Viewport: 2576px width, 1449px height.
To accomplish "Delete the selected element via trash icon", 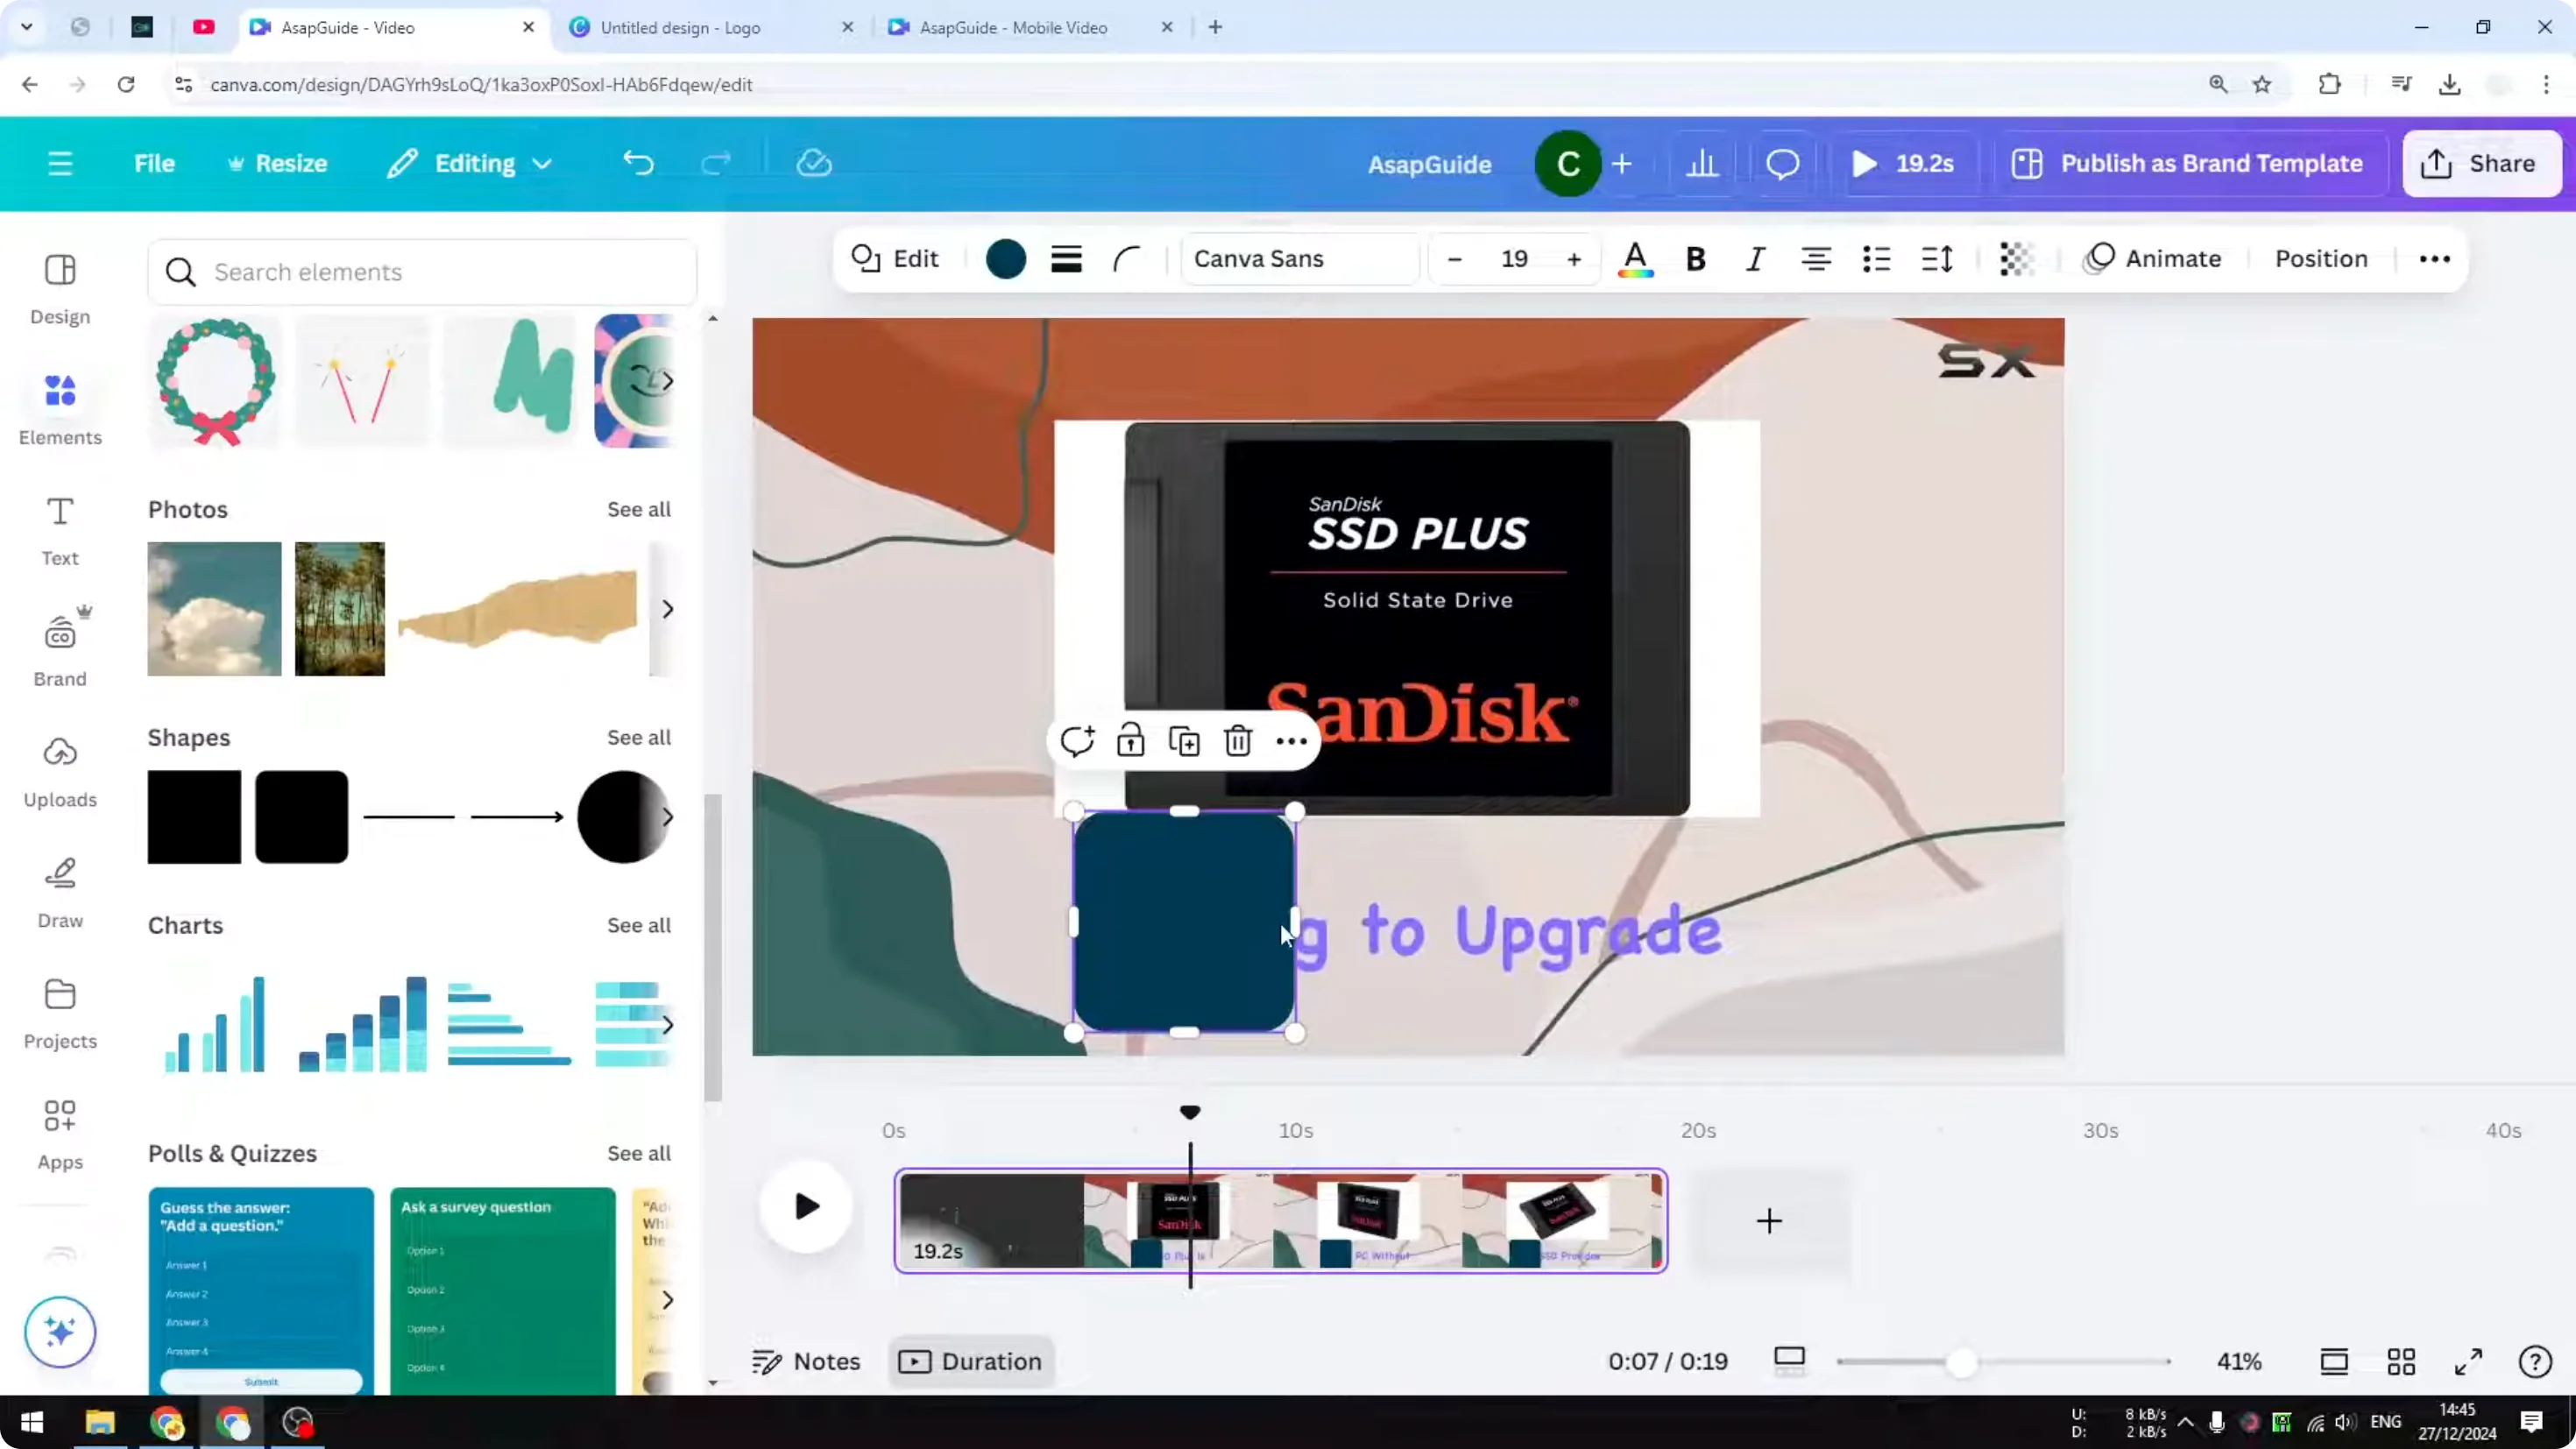I will [1238, 740].
